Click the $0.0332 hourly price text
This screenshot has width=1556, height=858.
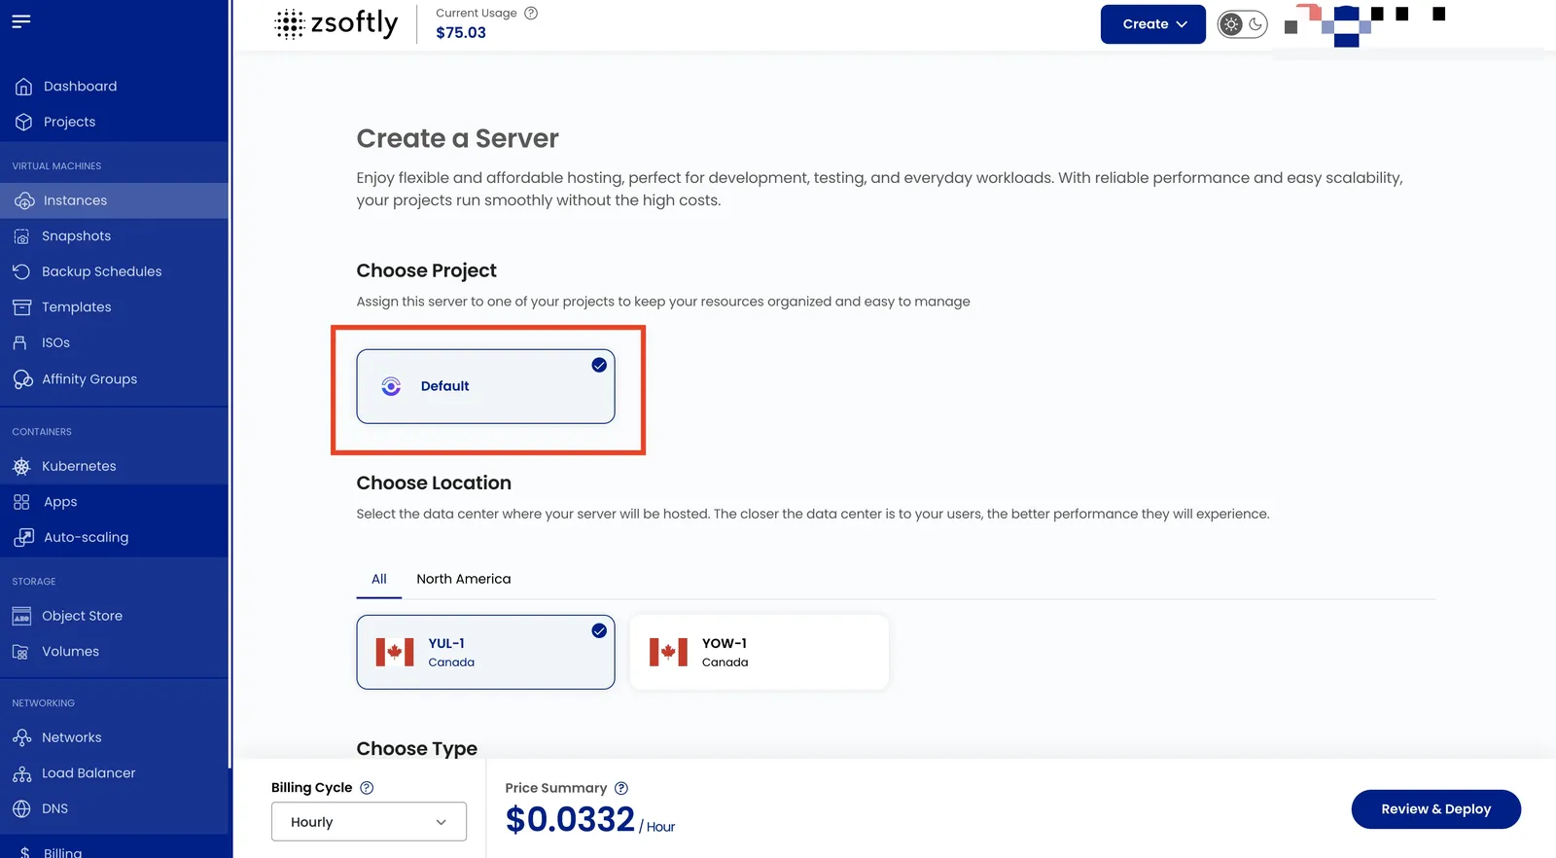(570, 819)
